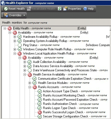Open Properties from the toolbar
This screenshot has width=111, height=119.
(x=72, y=9)
